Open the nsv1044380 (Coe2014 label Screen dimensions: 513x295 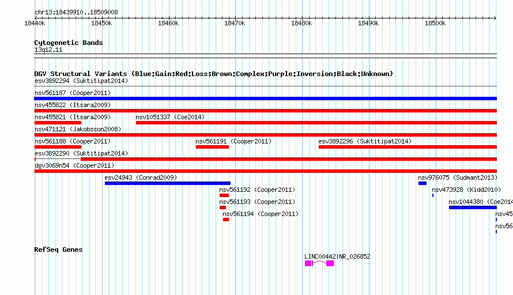(481, 202)
